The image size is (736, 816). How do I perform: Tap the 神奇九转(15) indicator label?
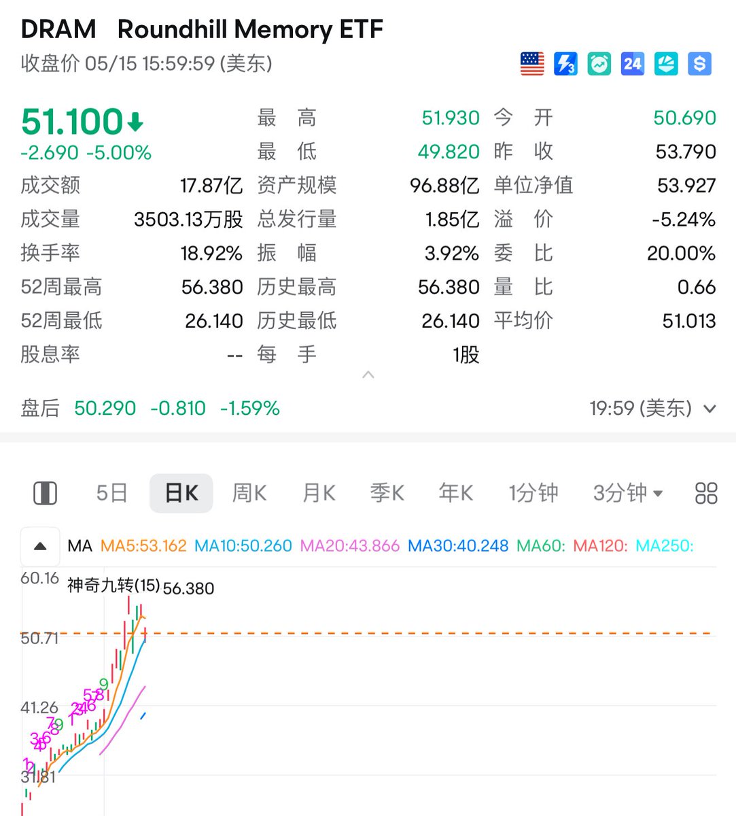(113, 585)
